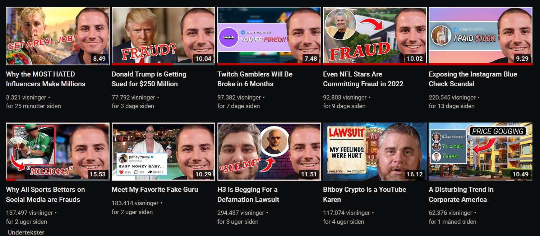Viewport: 540px width, 236px height.
Task: Click 'Exposing the Instagram Blue Check Scandal' title
Action: pos(473,79)
